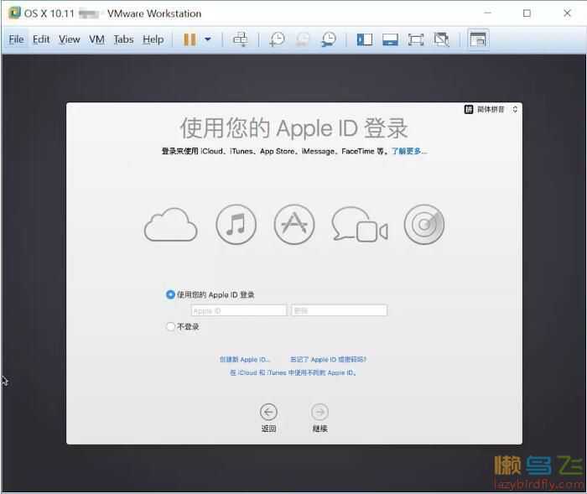Viewport: 587px width, 494px height.
Task: Switch to full screen mode icon
Action: coord(416,39)
